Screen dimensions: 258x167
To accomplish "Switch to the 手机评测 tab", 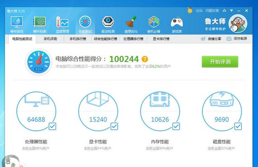I will coord(50,39).
